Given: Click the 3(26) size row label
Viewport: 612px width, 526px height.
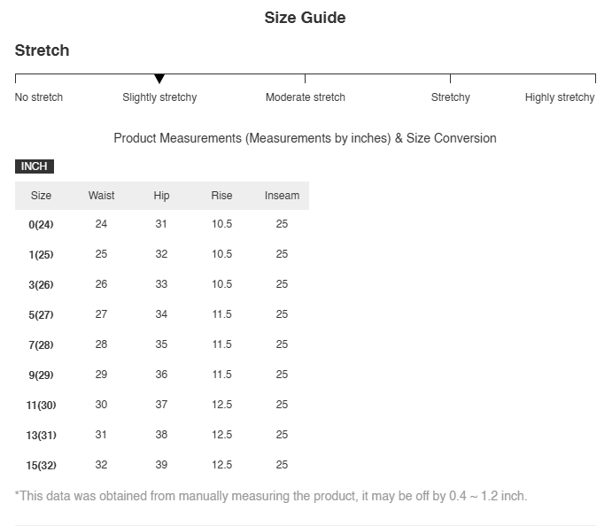Looking at the screenshot, I should pos(41,284).
